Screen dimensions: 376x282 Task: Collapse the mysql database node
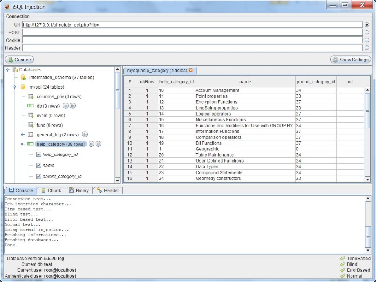click(15, 87)
